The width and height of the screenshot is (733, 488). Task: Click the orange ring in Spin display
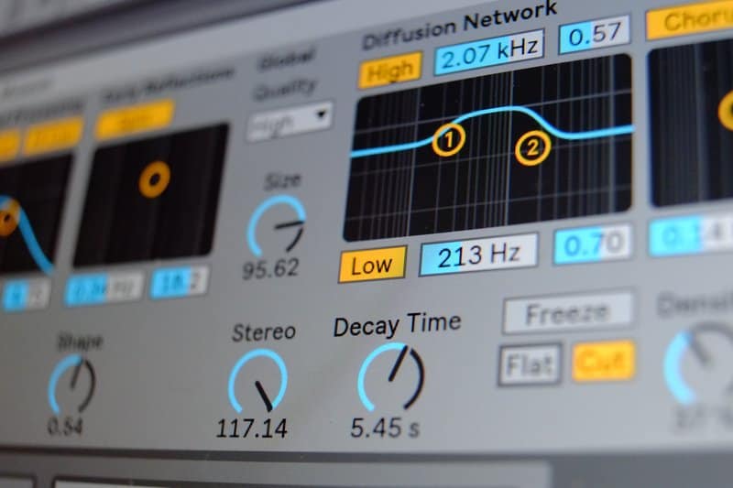(154, 179)
